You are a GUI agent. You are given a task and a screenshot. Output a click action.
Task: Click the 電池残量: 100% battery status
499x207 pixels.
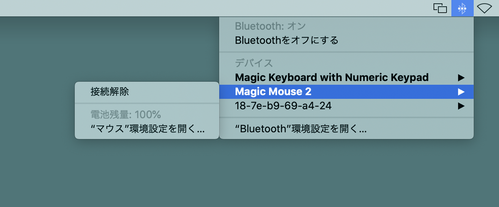coord(126,114)
